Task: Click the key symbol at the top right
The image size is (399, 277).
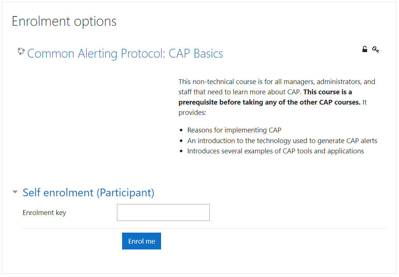Action: (375, 49)
